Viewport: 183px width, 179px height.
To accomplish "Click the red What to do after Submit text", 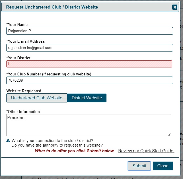I will (x=76, y=151).
